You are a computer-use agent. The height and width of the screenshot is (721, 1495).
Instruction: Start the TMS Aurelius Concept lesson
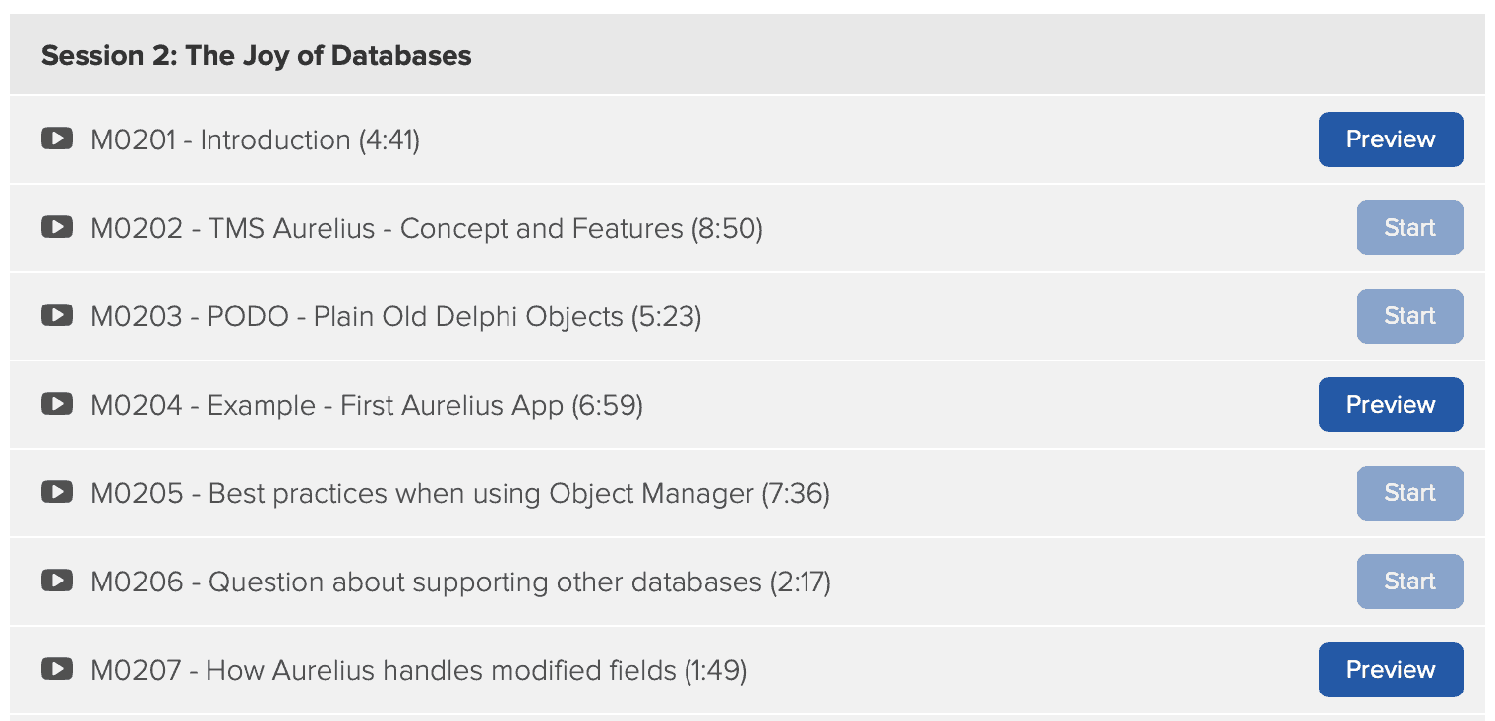point(1409,228)
